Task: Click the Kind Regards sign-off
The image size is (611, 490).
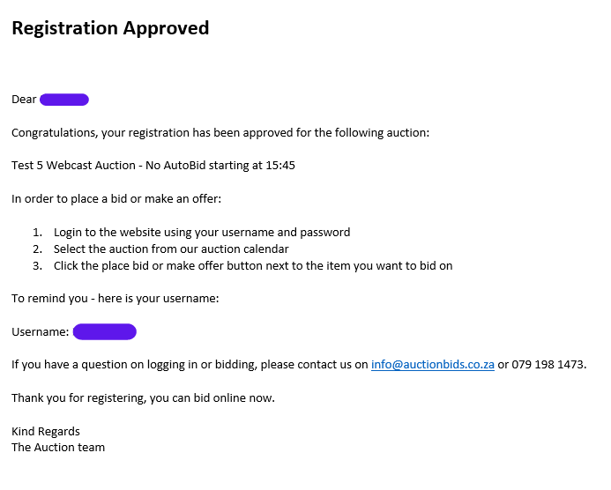Action: (46, 432)
